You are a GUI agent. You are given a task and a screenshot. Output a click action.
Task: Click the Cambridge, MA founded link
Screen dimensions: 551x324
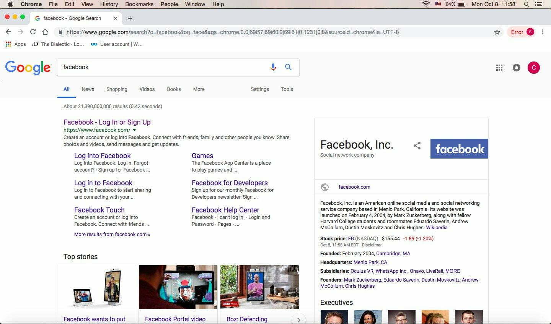[393, 253]
